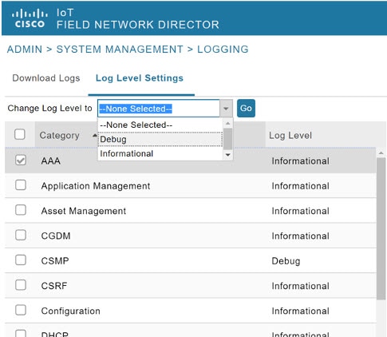Click the dropdown list scroll down arrow
The image size is (387, 337).
[x=227, y=155]
